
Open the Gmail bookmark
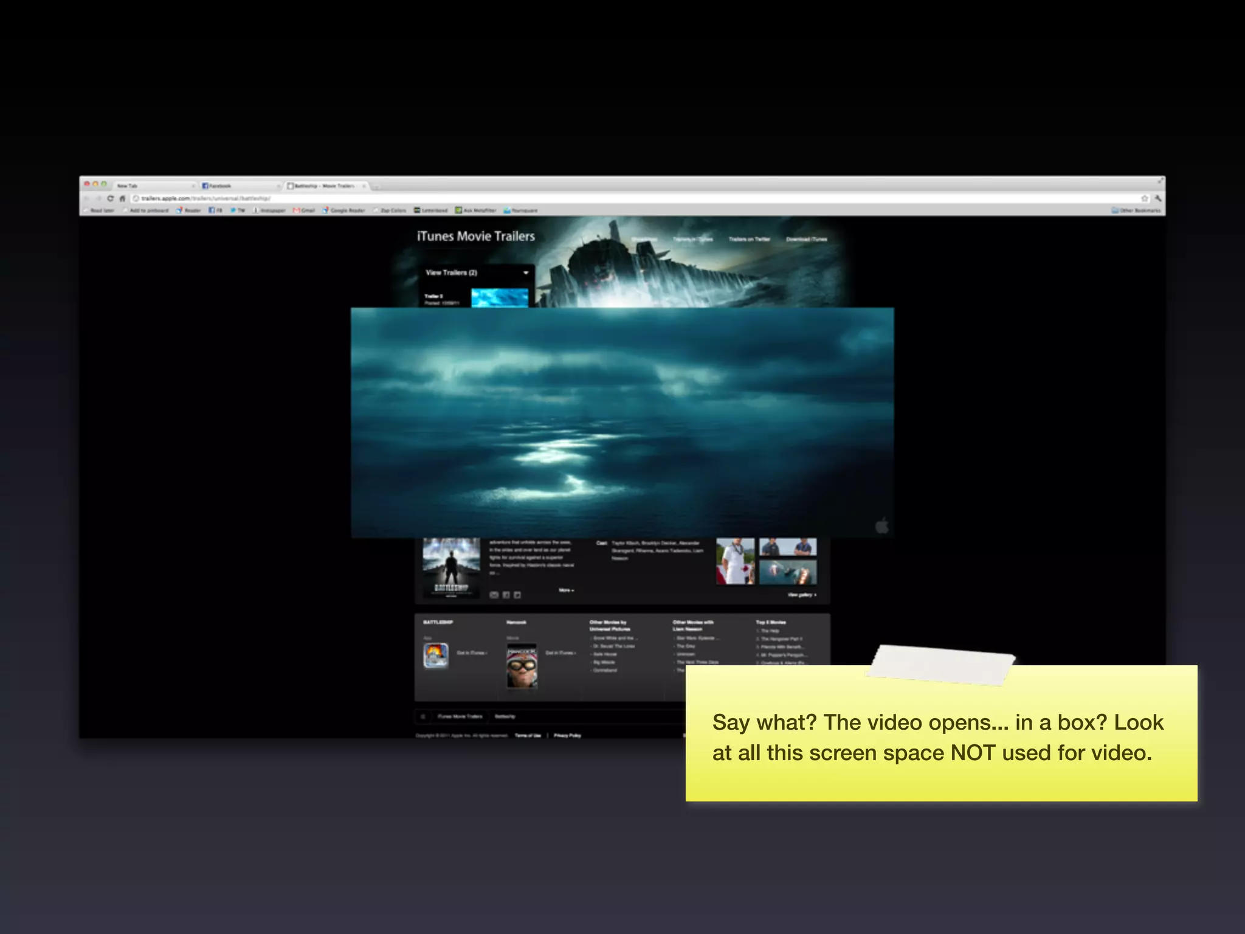pos(305,210)
